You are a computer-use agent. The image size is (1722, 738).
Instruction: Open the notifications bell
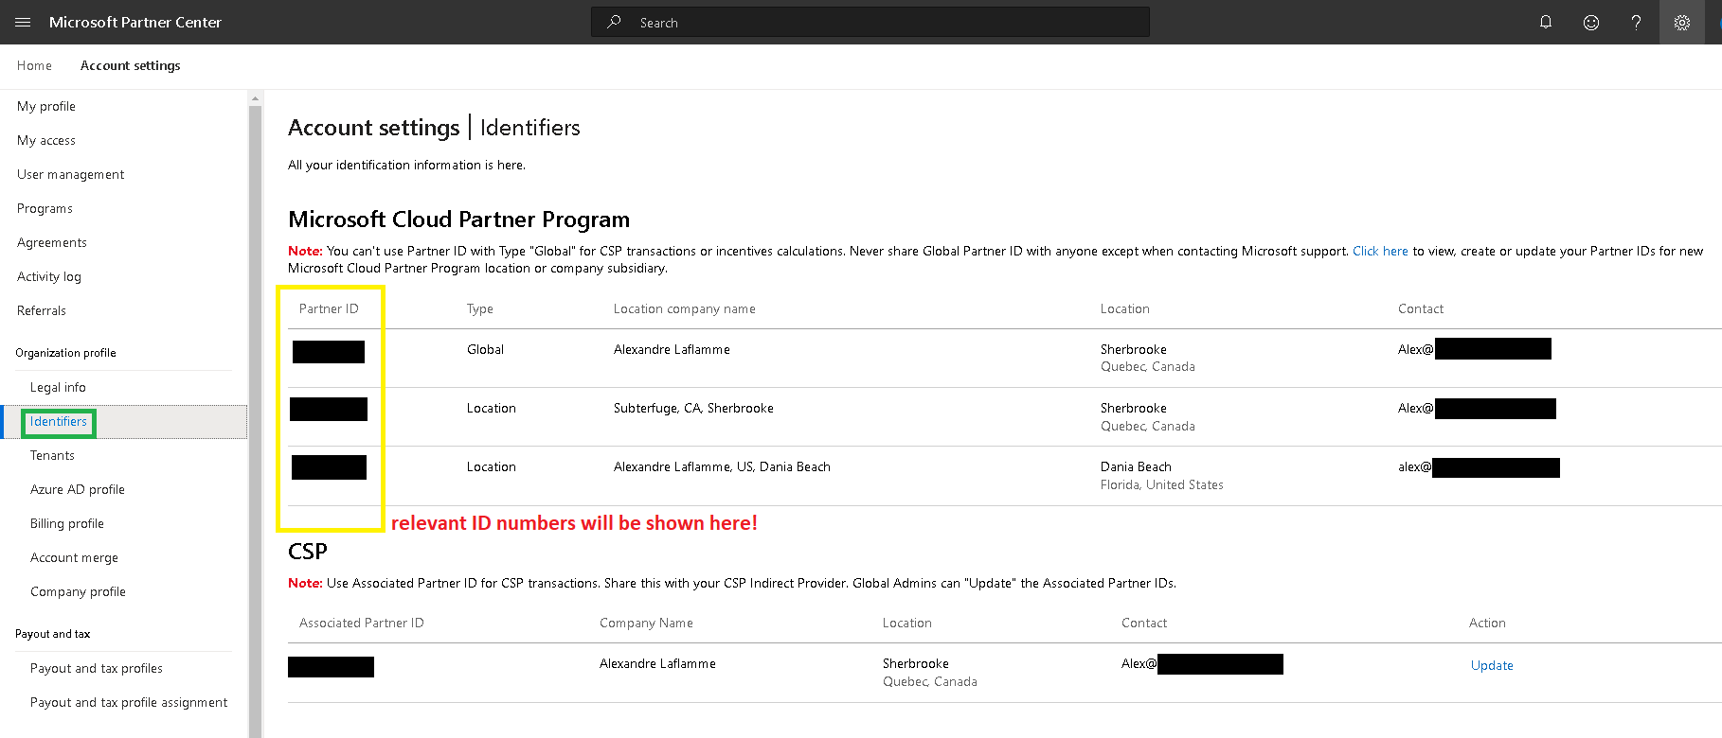pos(1546,22)
